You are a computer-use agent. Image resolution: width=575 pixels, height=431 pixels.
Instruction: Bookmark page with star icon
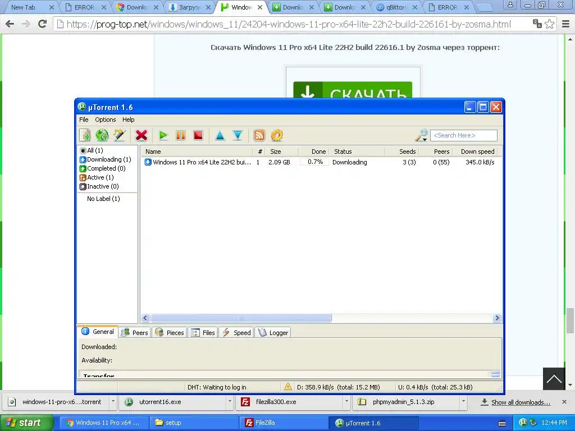click(x=549, y=24)
